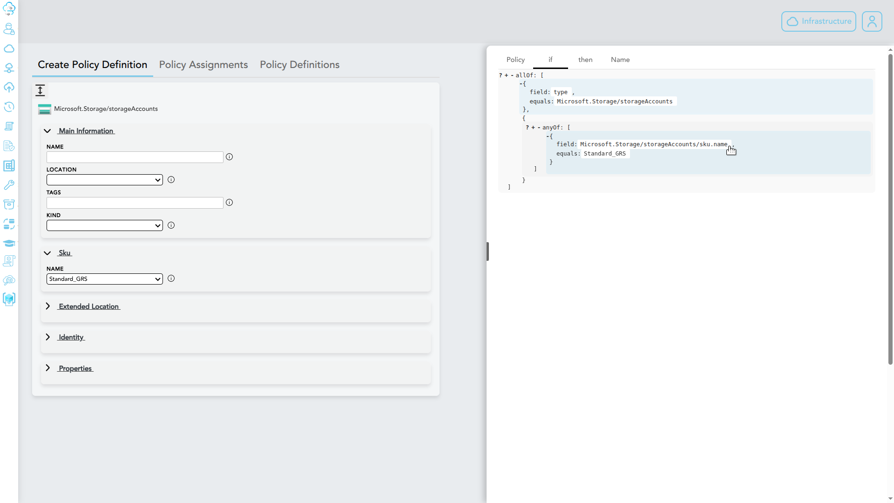Open the document with shield sidebar icon

click(9, 146)
